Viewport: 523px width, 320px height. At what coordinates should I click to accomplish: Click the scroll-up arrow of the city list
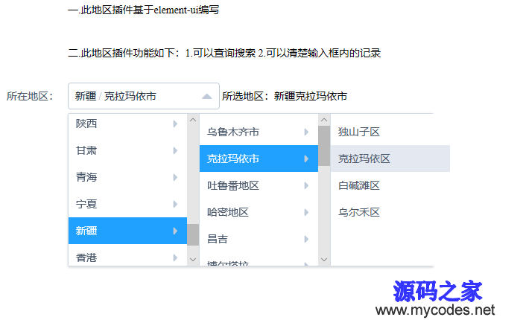pyautogui.click(x=324, y=120)
